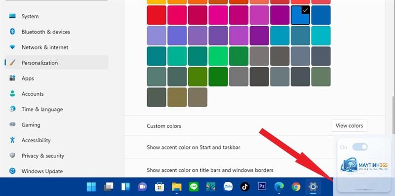Choose the bright red swatch starting the row
Screen dimensions: 395x196
157,15
